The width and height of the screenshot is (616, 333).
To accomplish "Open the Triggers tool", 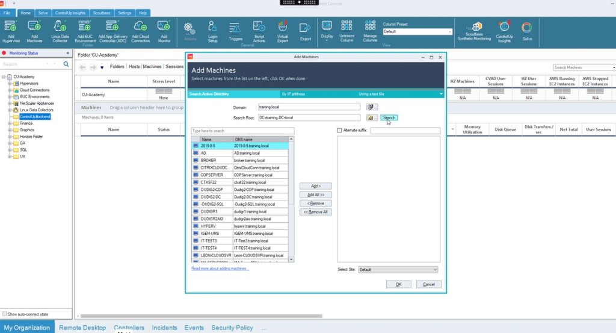I will click(x=235, y=31).
